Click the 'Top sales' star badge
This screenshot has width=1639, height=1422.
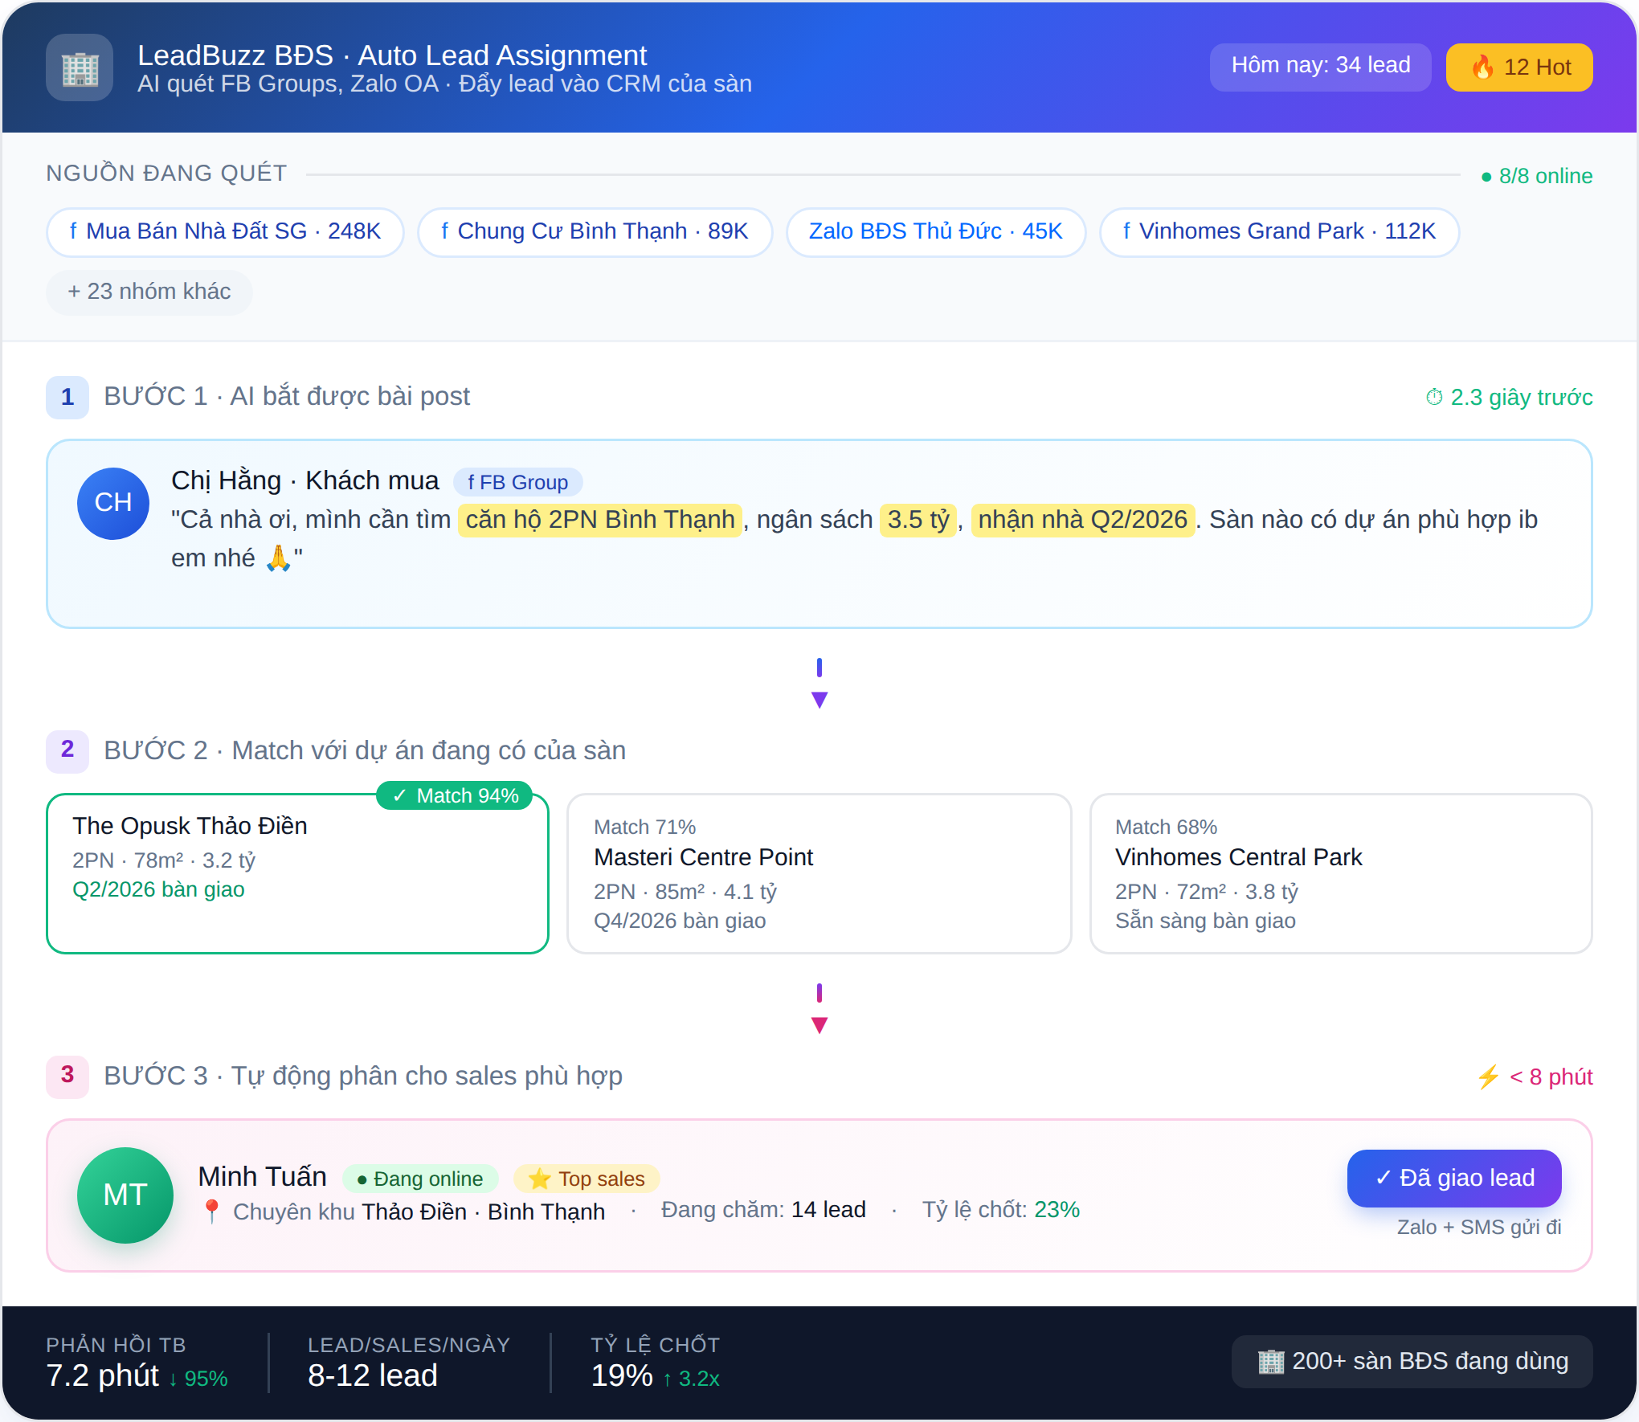[x=587, y=1179]
